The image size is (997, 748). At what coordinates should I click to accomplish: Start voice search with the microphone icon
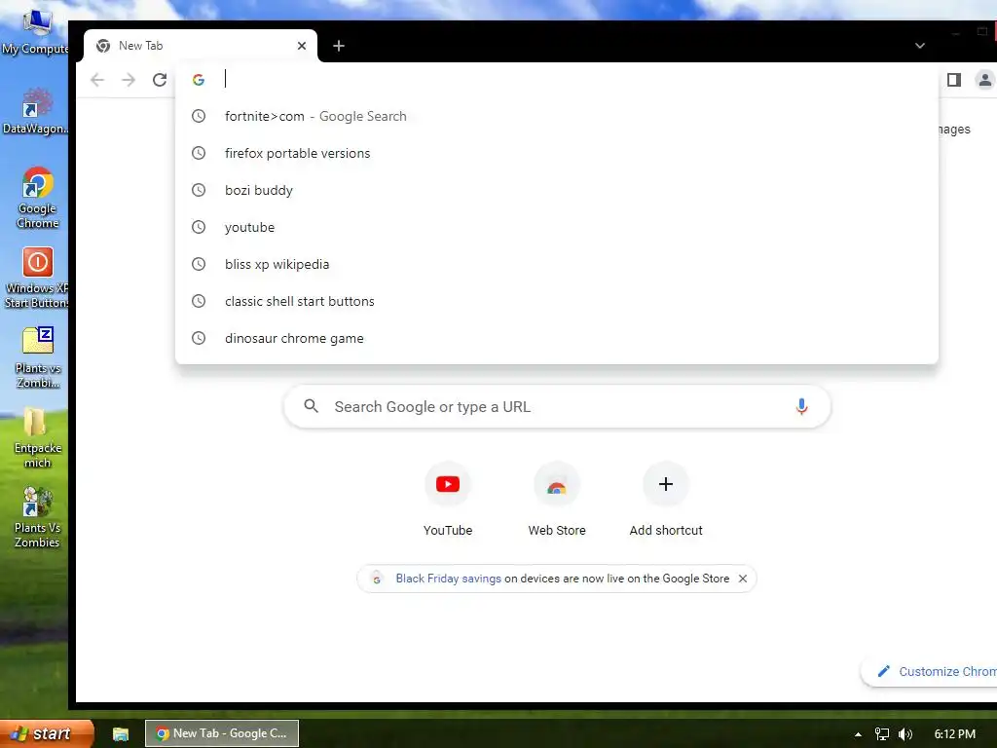pos(801,406)
